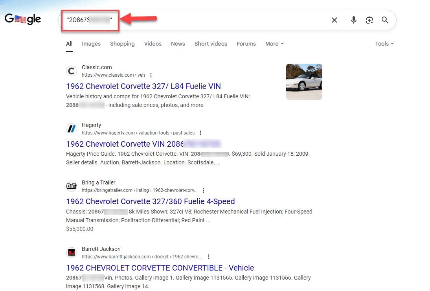Open the more options menu for the Bring a Trailer result

point(204,190)
